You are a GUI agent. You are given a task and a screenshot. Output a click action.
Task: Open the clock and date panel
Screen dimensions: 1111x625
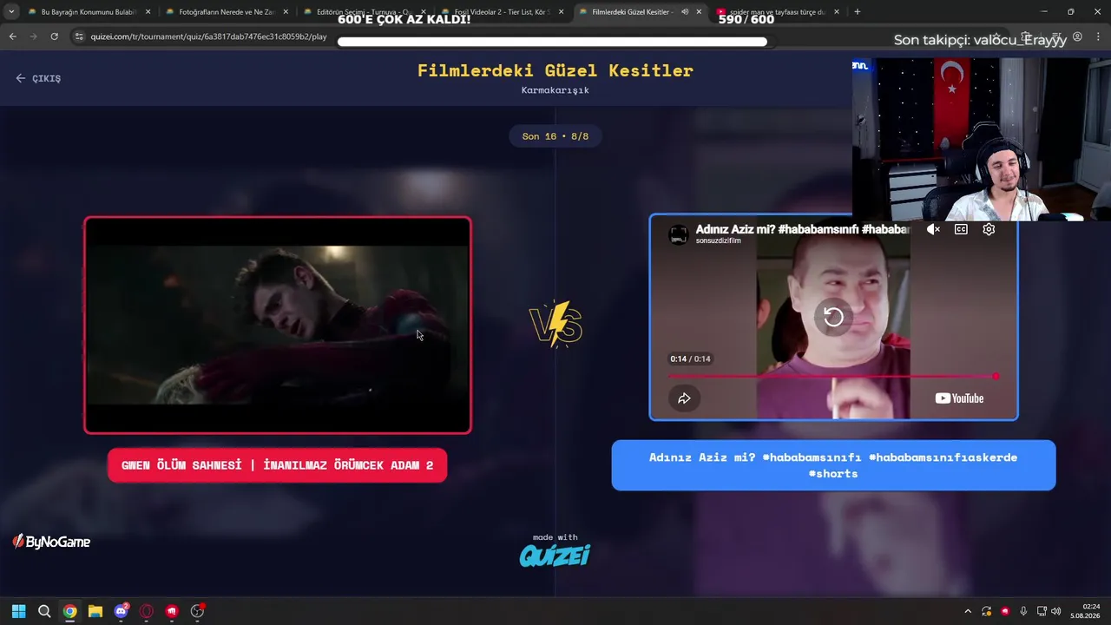pos(1085,611)
